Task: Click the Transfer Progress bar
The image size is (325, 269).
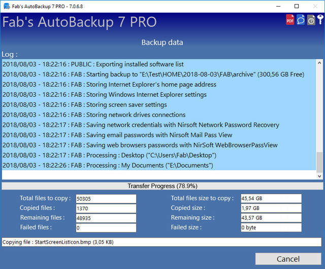Action: tap(162, 186)
